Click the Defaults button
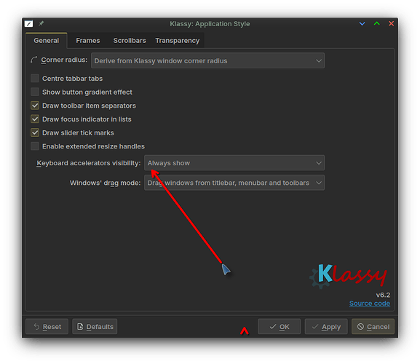Screen dimensions: 420x364 95,327
